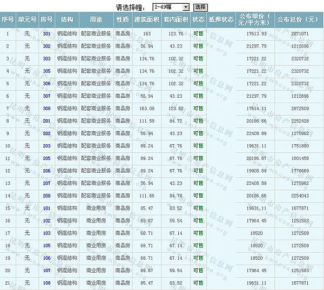
Task: View room 105 details
Action: coord(46,245)
